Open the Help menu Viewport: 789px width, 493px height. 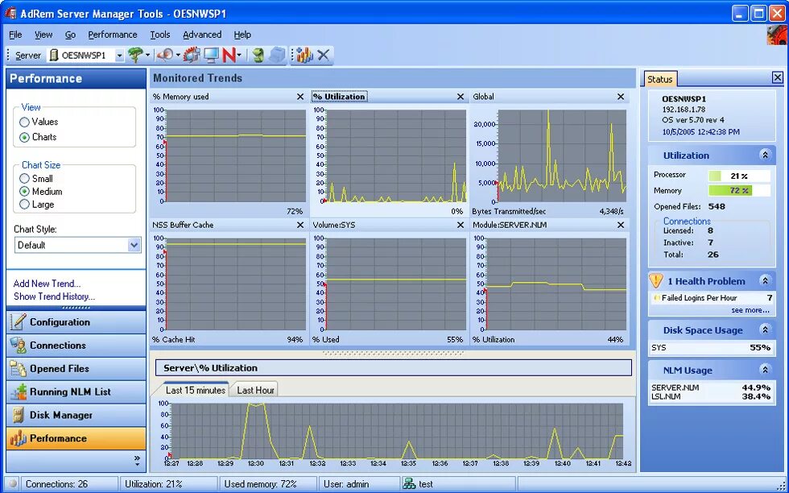point(242,35)
